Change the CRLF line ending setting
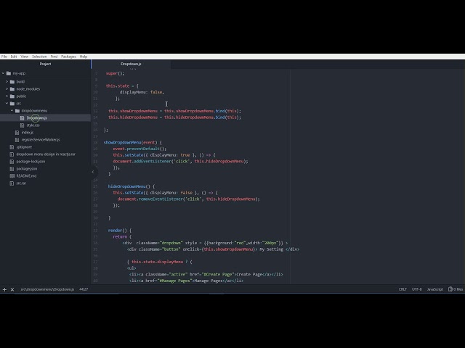Viewport: 465px width, 348px height. coord(403,289)
